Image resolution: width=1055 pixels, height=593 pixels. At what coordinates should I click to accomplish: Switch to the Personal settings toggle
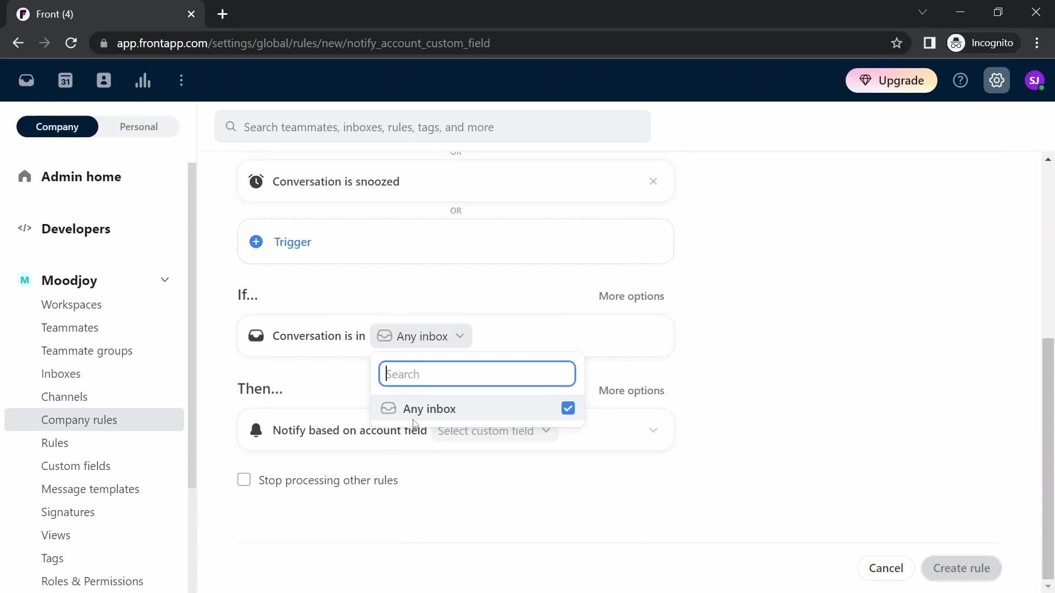click(x=138, y=127)
